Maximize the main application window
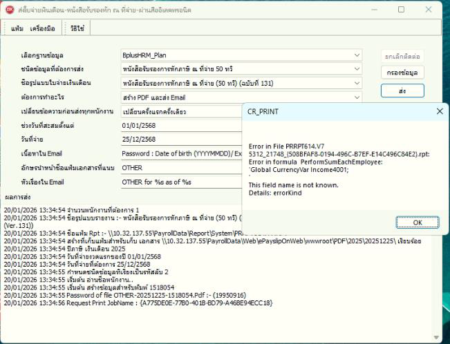The height and width of the screenshot is (344, 450). click(402, 10)
